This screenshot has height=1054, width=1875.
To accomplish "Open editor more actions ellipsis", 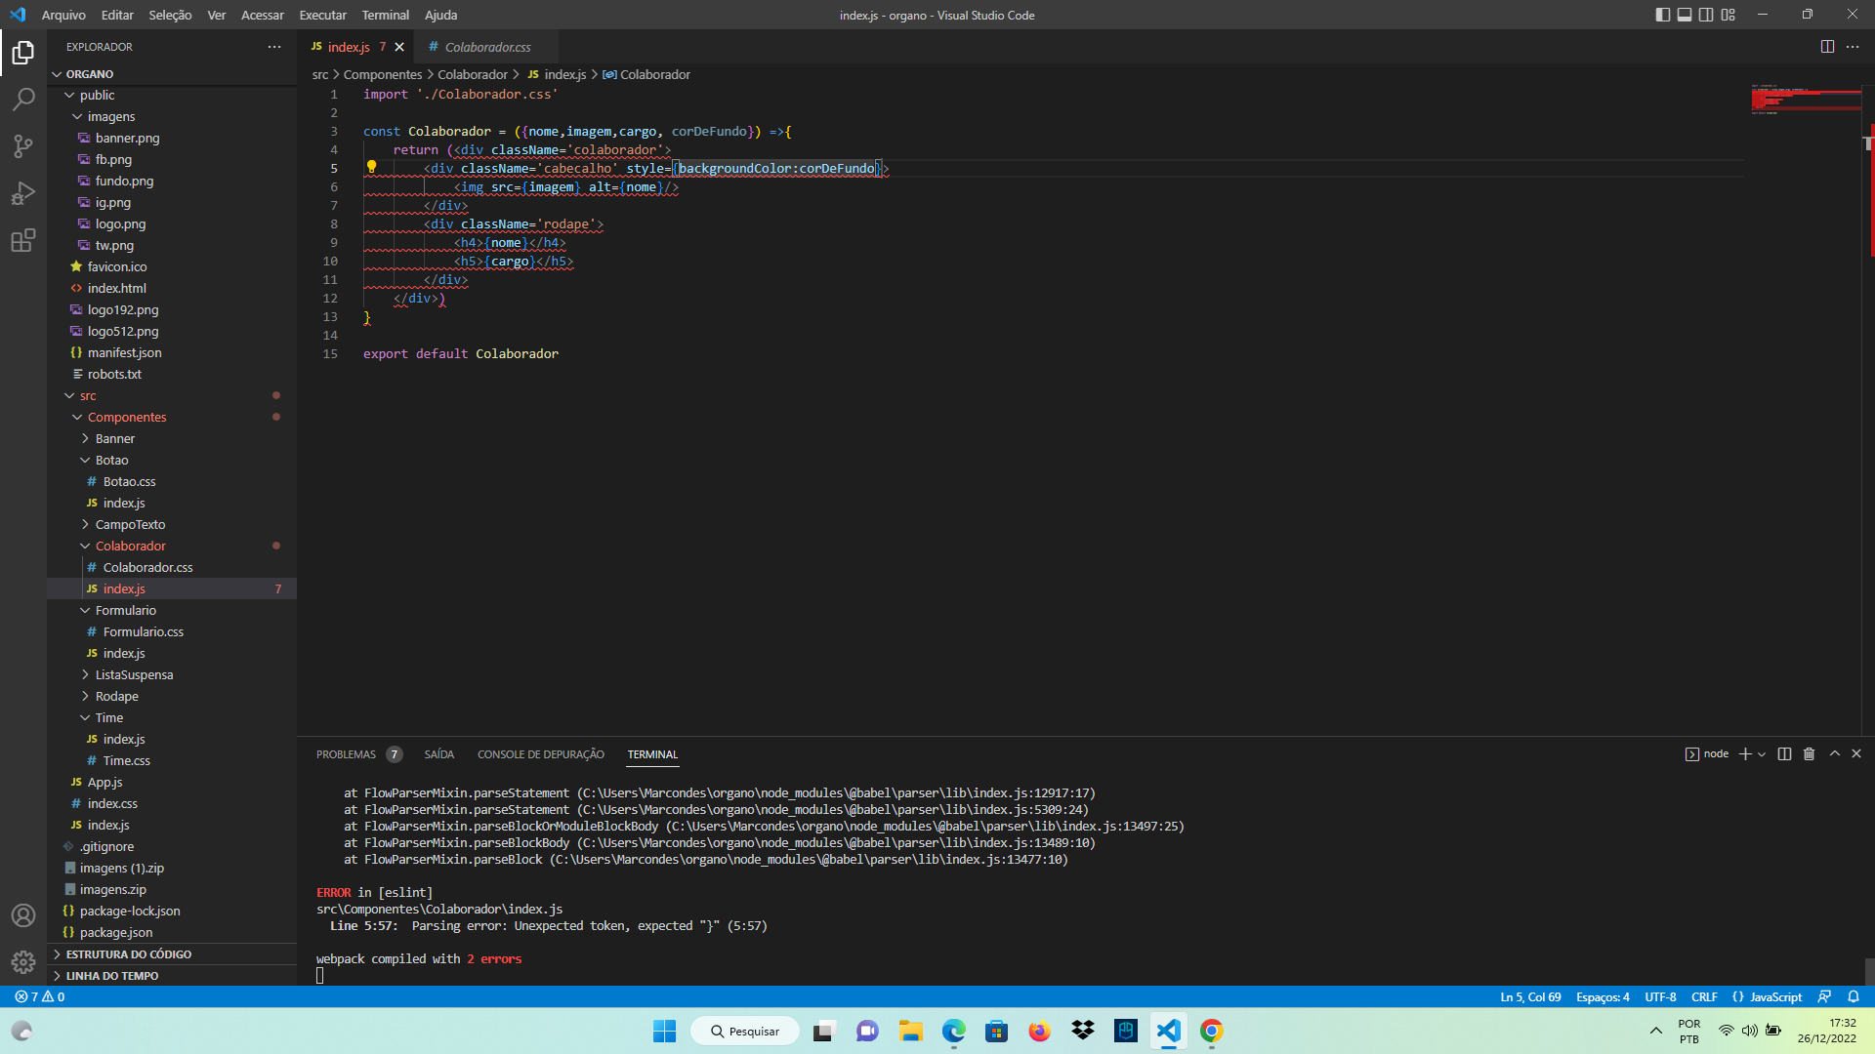I will coord(1853,47).
